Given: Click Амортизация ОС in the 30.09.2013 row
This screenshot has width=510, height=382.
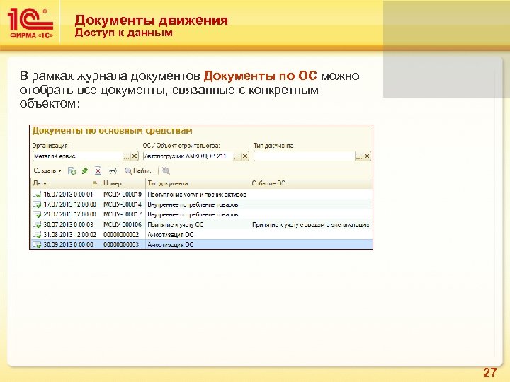Looking at the screenshot, I should coord(171,244).
